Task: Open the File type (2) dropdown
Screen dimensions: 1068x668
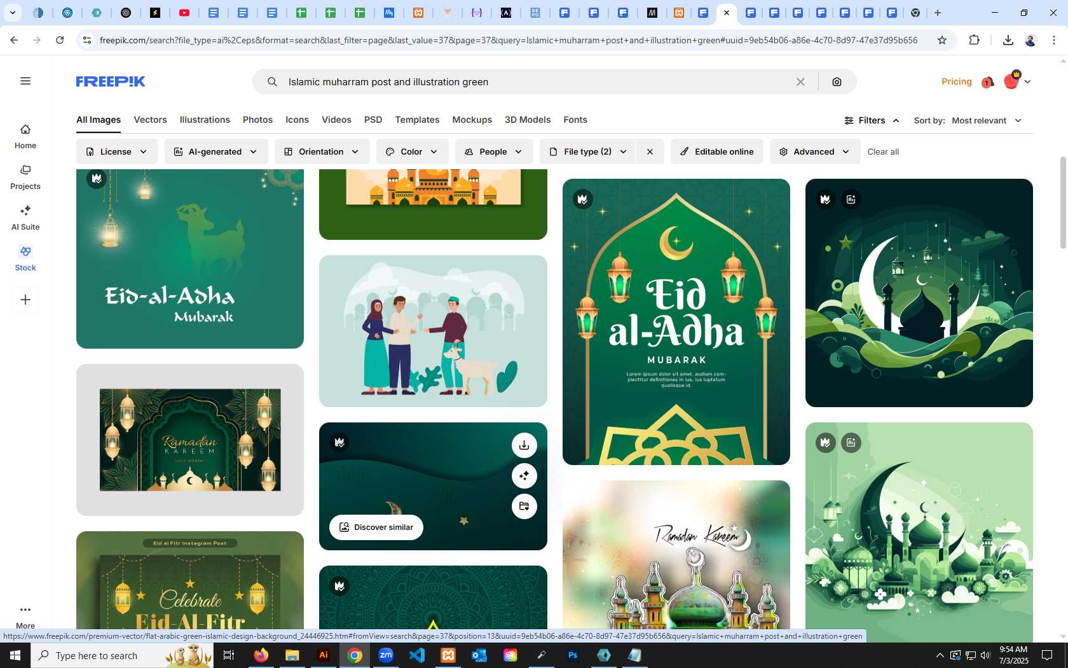Action: [x=587, y=151]
